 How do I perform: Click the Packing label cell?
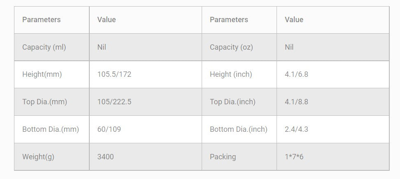(x=223, y=157)
